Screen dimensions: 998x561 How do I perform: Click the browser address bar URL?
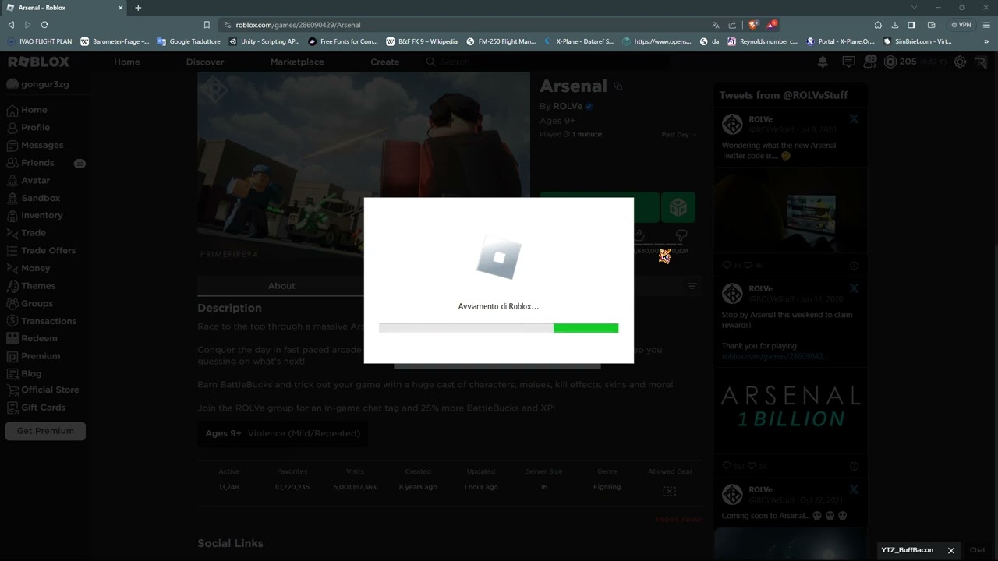[x=298, y=25]
